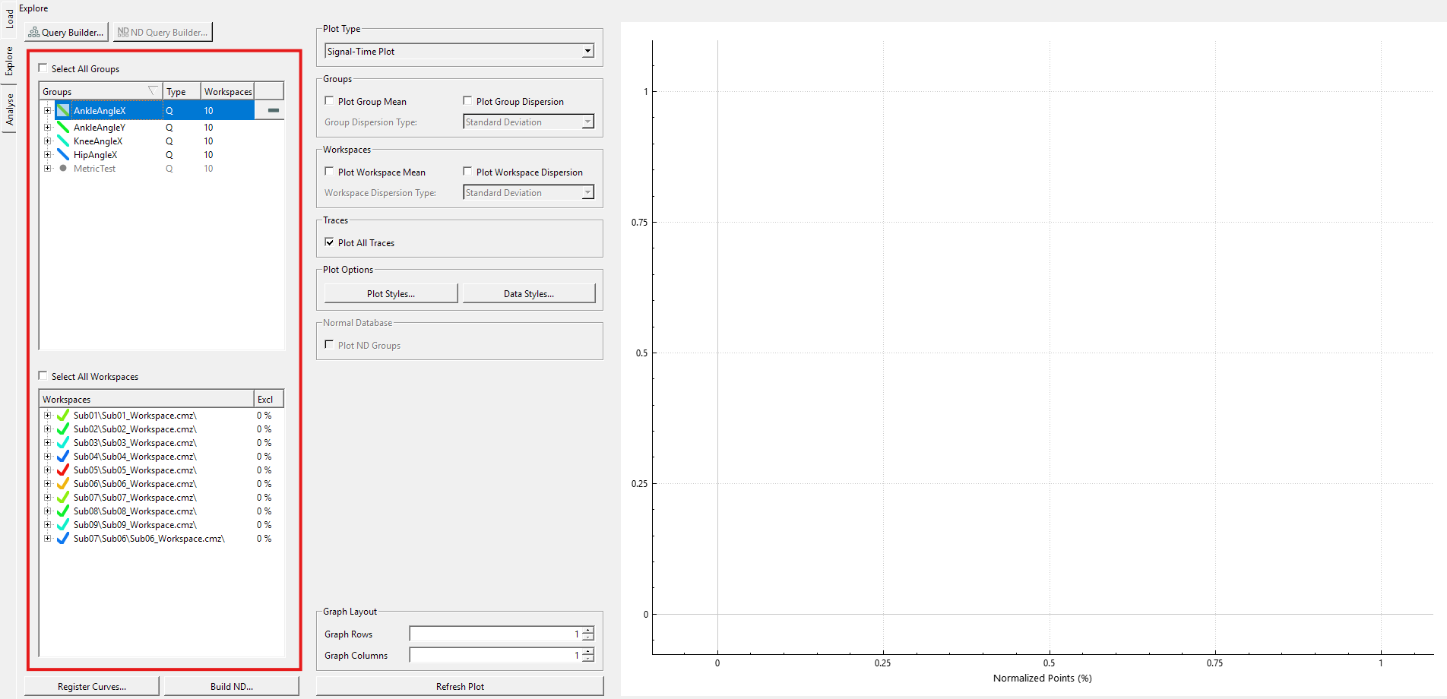
Task: Enable the Plot Group Mean checkbox
Action: pos(329,100)
